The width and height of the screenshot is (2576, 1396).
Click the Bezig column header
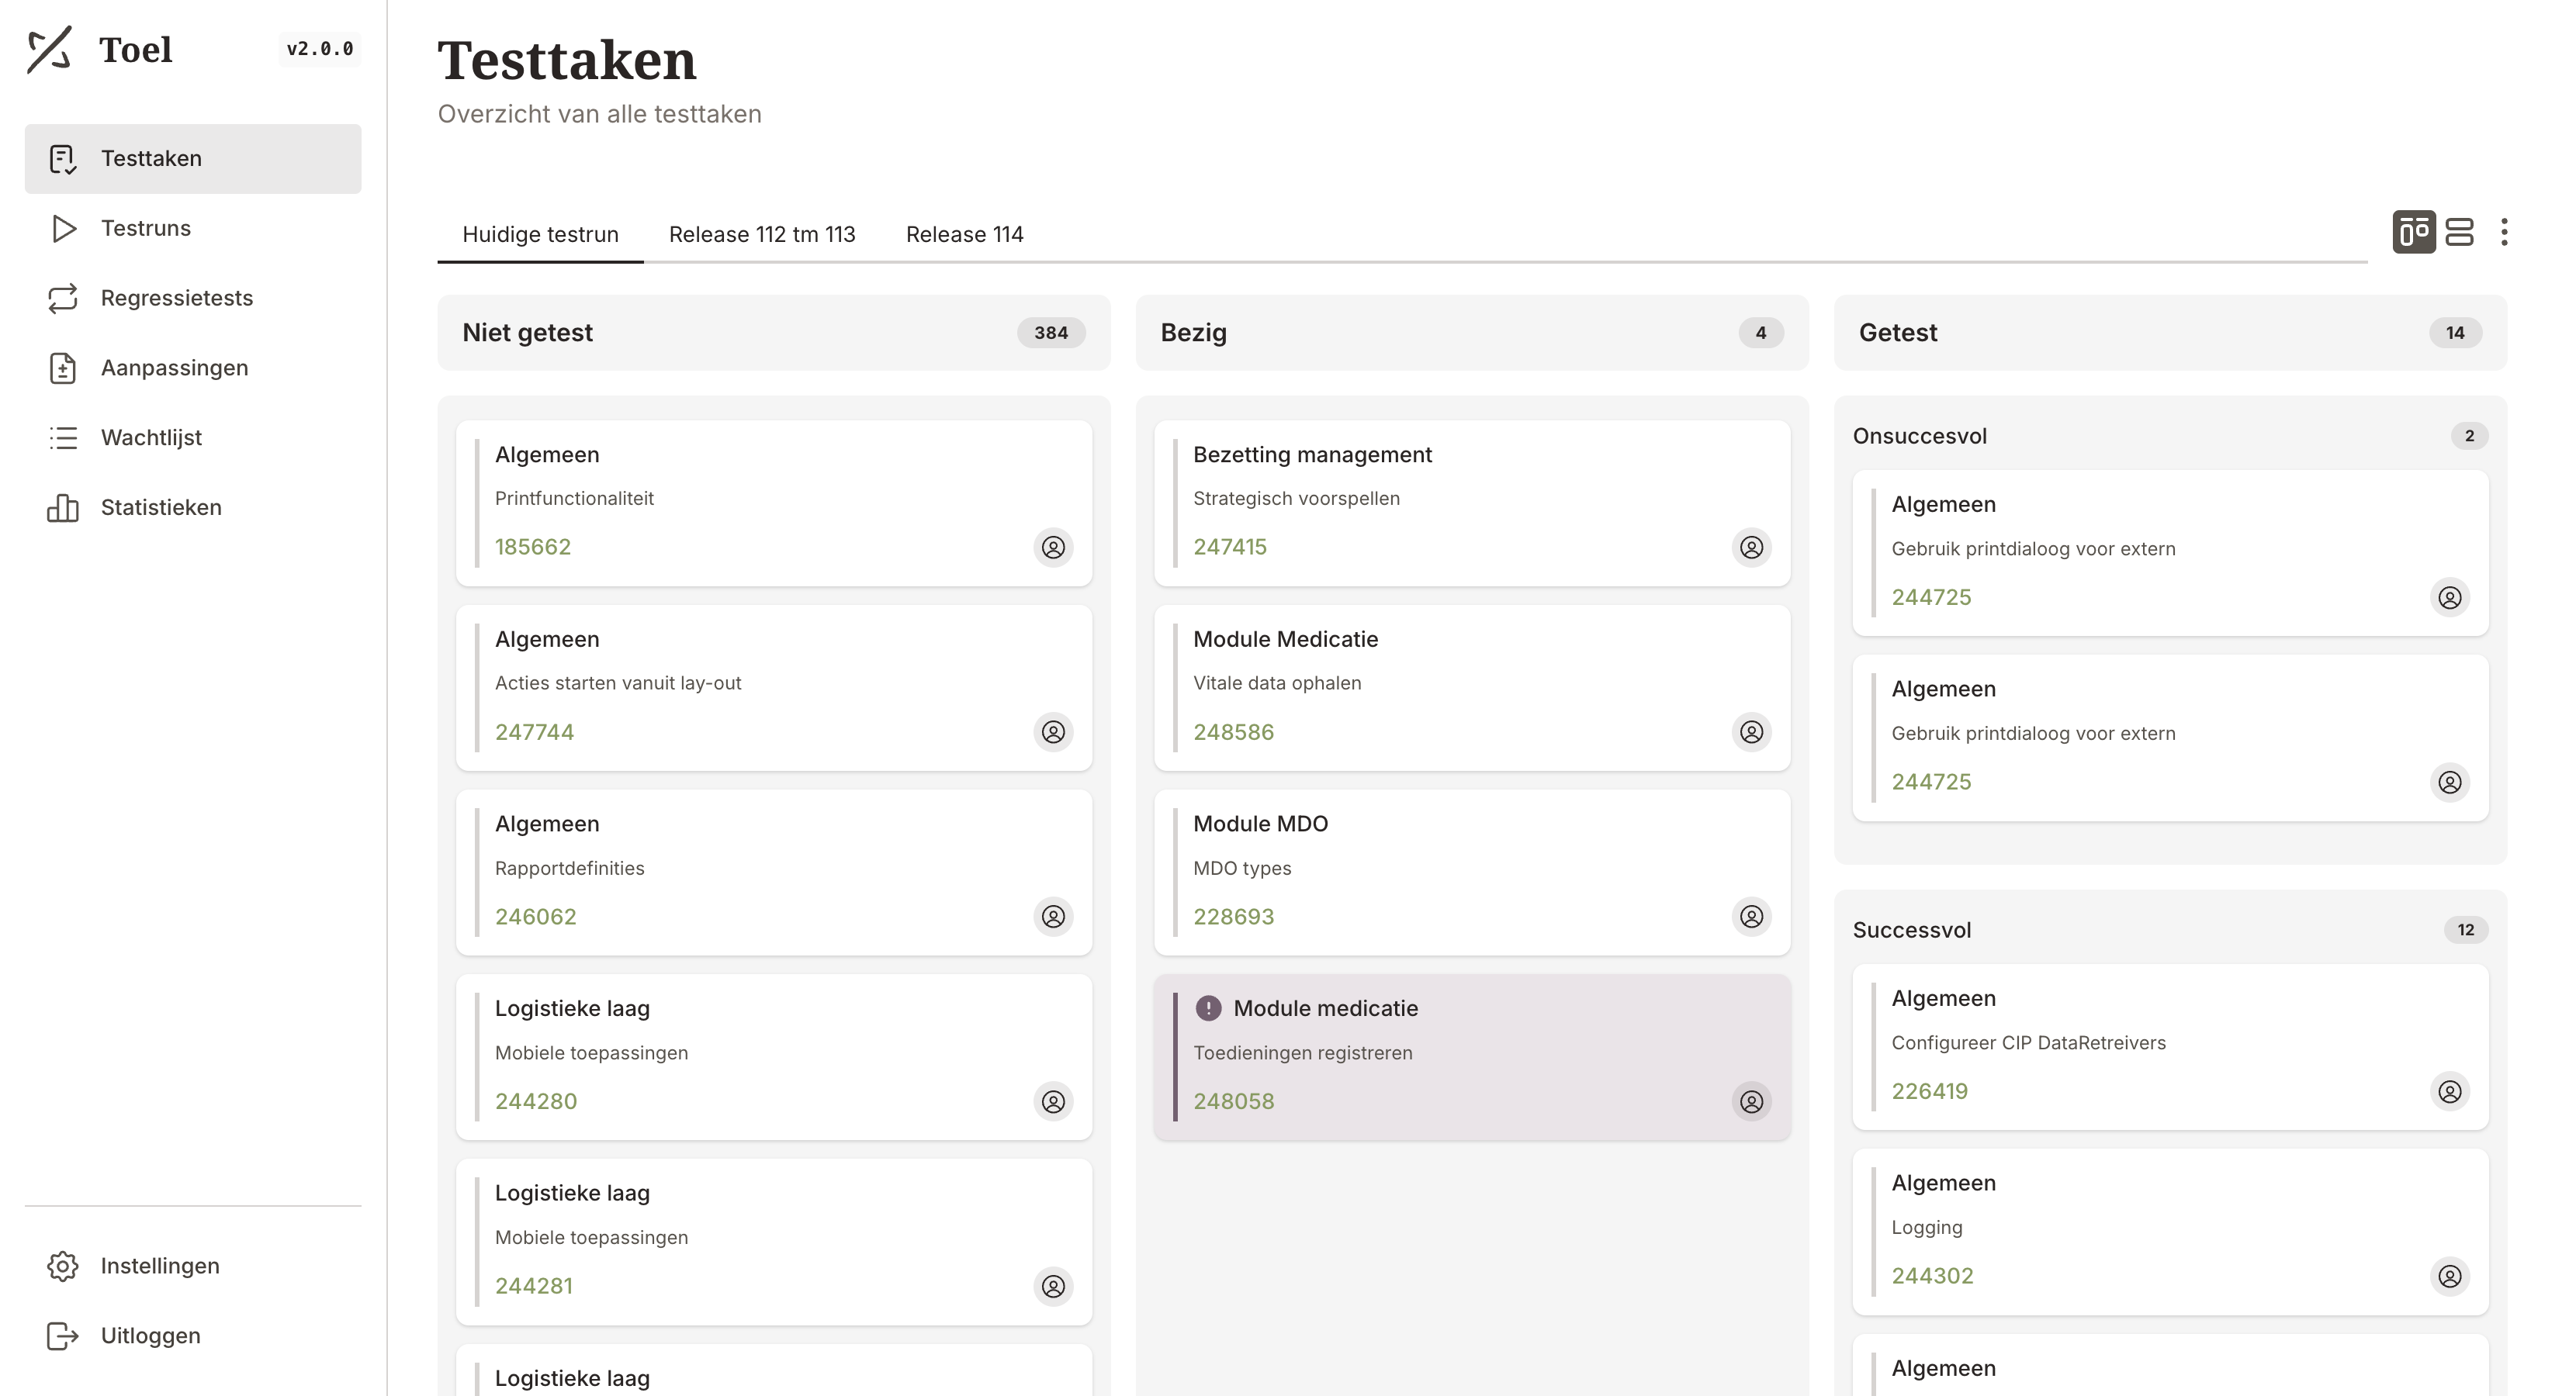pos(1472,333)
